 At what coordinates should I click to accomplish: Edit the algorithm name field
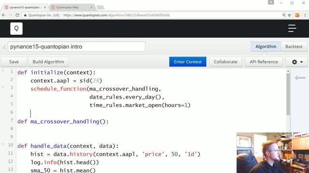76,47
